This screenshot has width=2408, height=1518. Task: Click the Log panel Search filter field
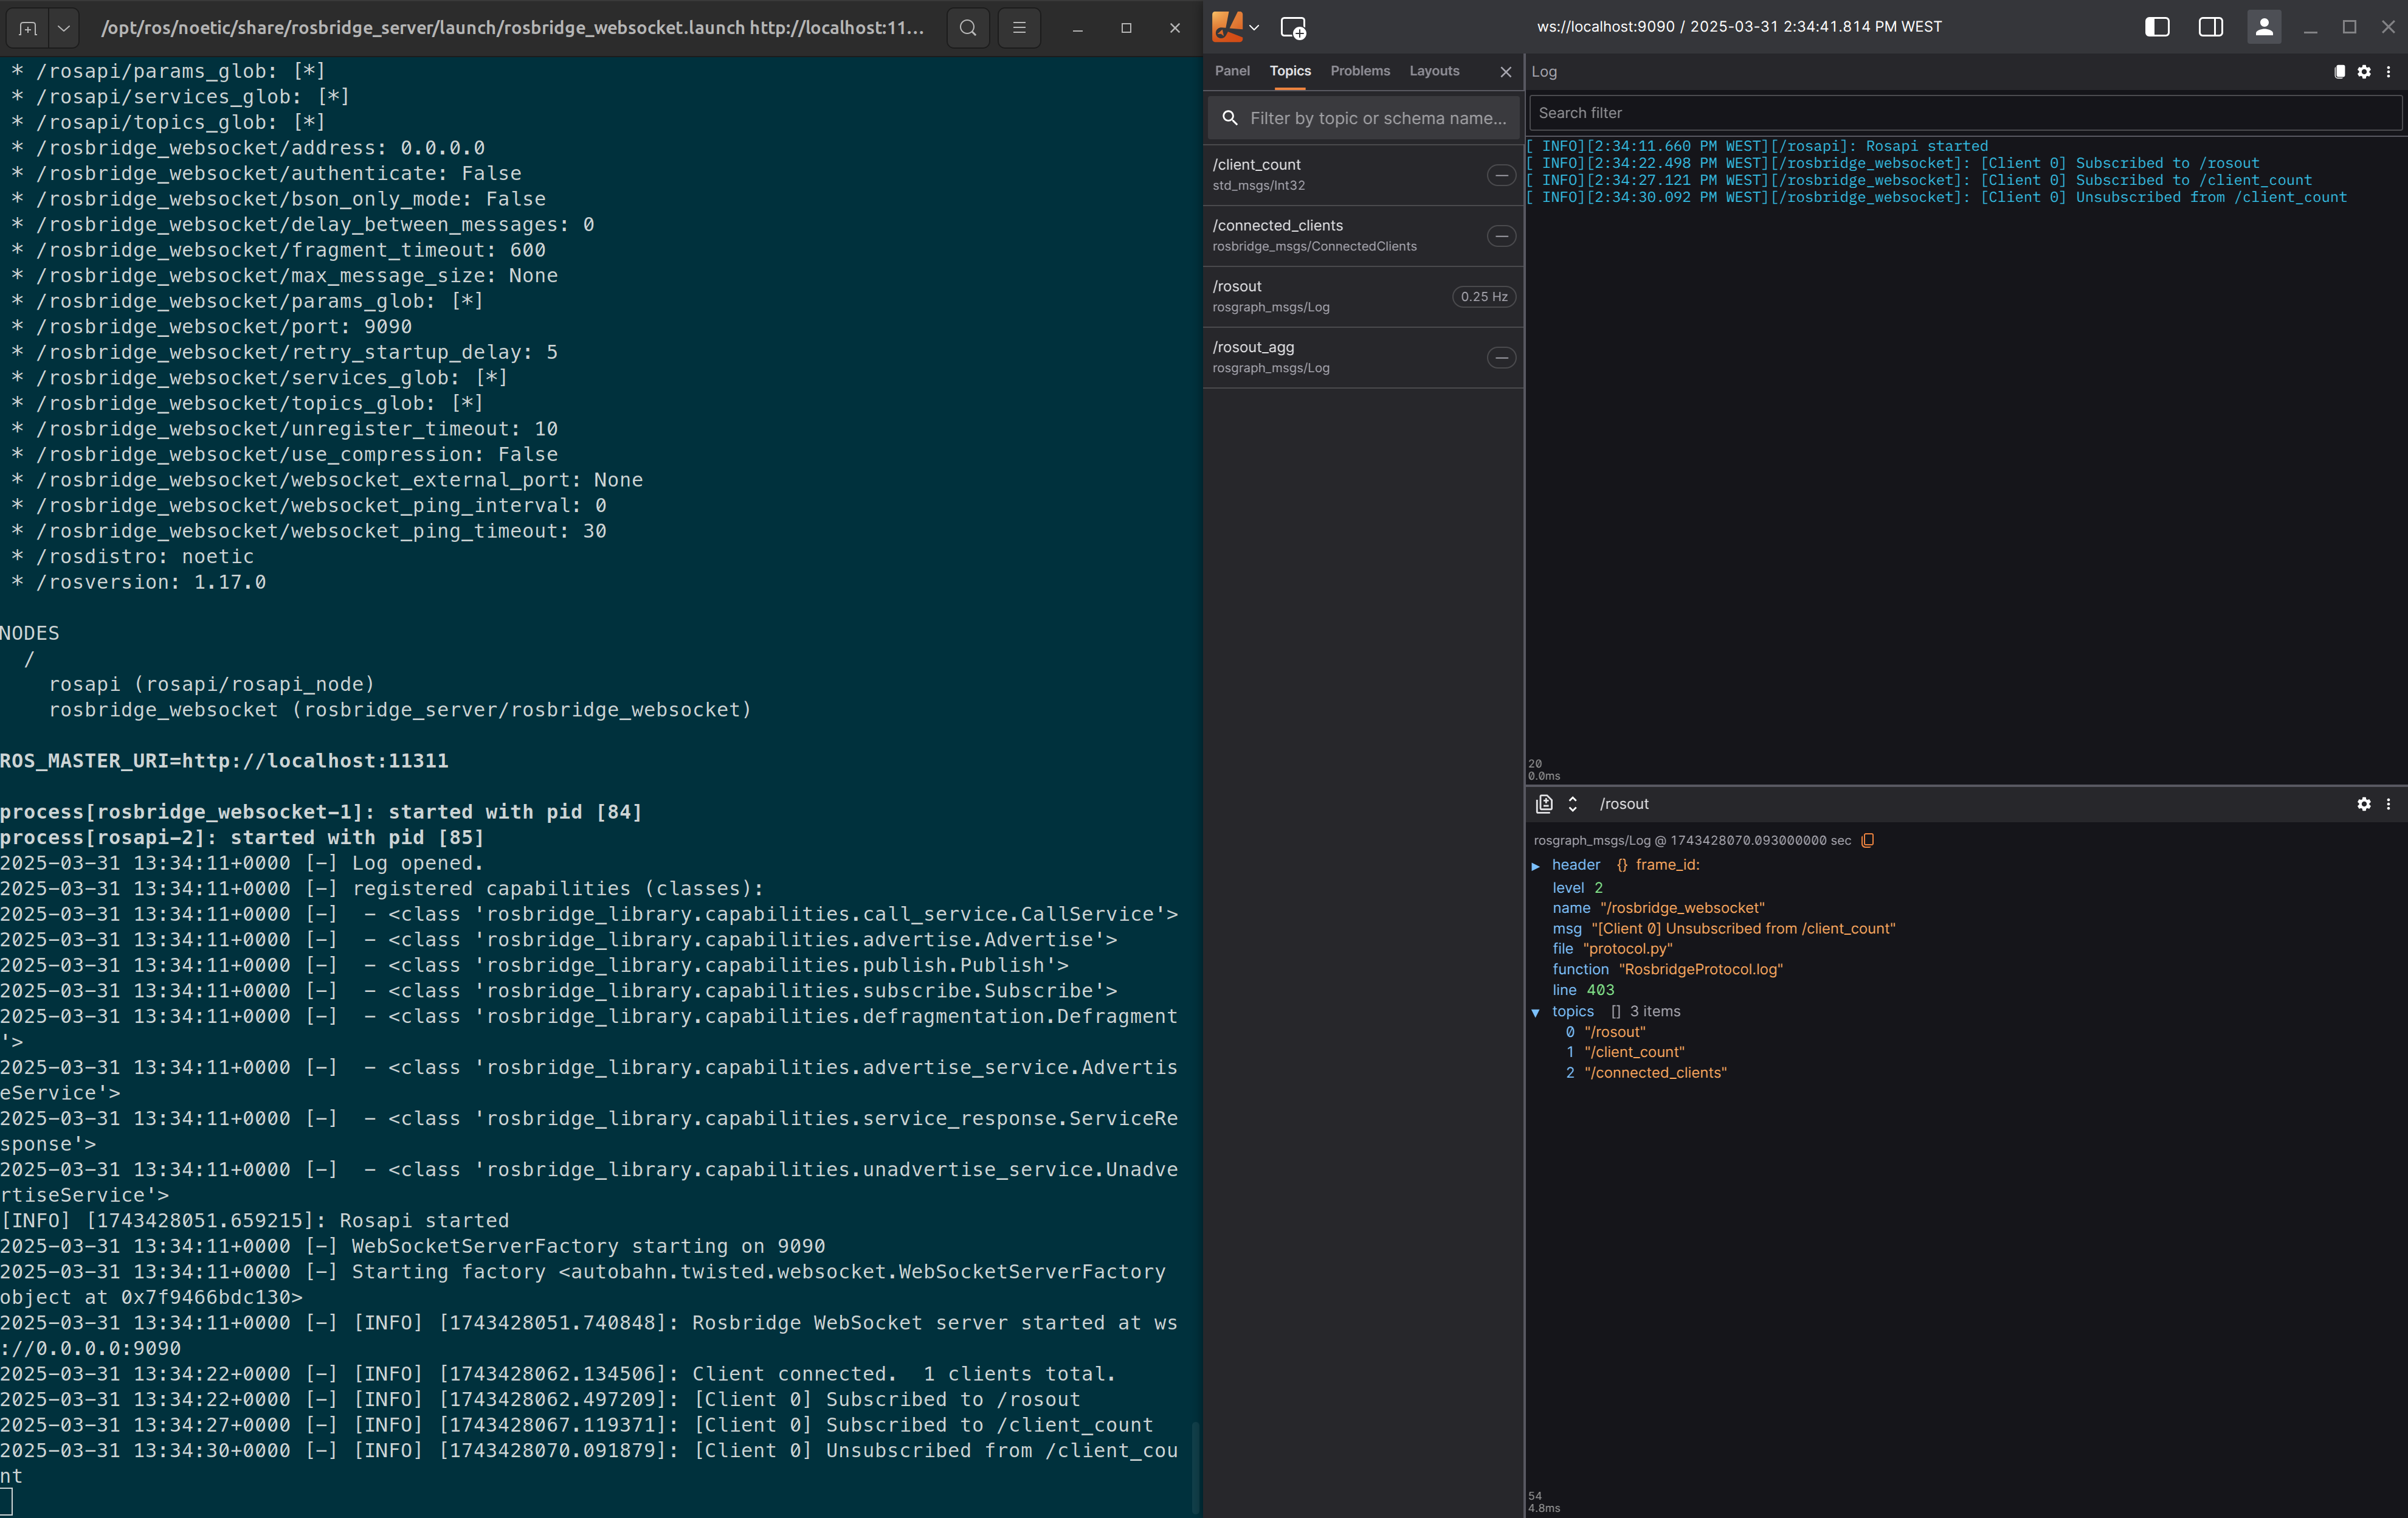click(x=1965, y=113)
